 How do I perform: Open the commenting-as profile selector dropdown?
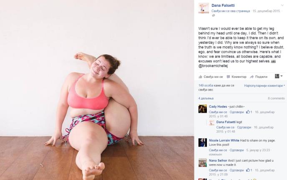point(279,76)
